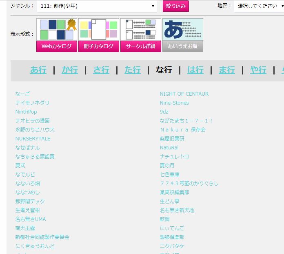The image size is (284, 254).
Task: Open circle link Ｎａｋｕｒａ 保存会
Action: [x=183, y=130]
